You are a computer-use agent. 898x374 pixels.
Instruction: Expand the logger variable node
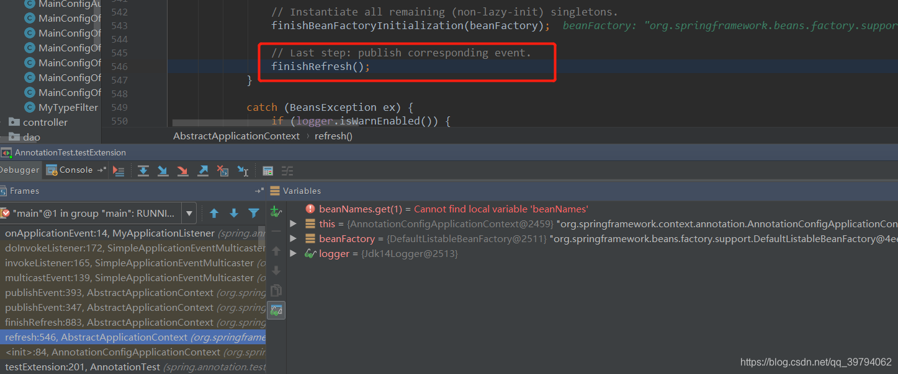pyautogui.click(x=293, y=254)
